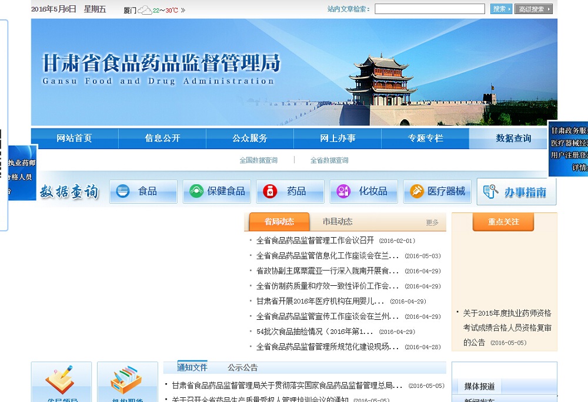
Task: Open news 全省食品药品监督管理工作会议召开
Action: [x=315, y=240]
